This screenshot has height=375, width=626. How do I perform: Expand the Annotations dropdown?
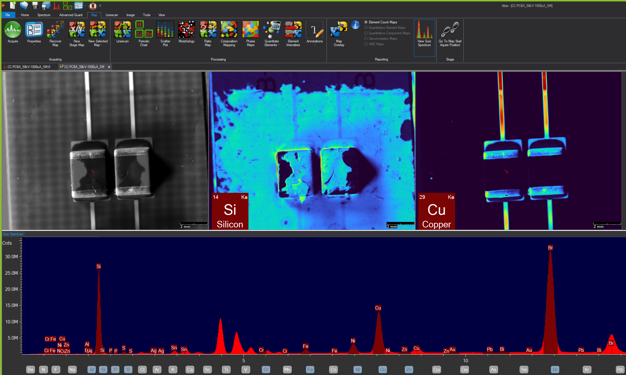[x=314, y=45]
